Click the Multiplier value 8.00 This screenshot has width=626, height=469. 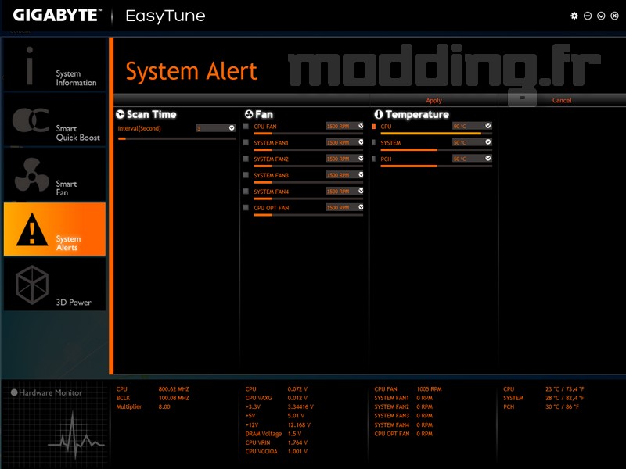tap(164, 406)
